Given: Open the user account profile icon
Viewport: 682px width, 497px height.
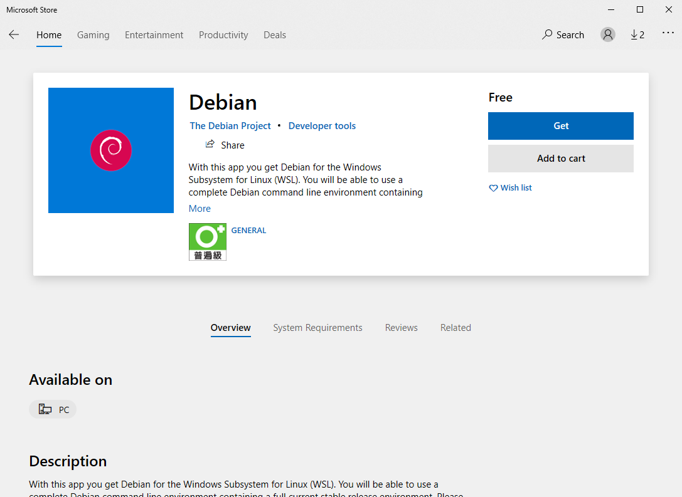Looking at the screenshot, I should pos(607,34).
